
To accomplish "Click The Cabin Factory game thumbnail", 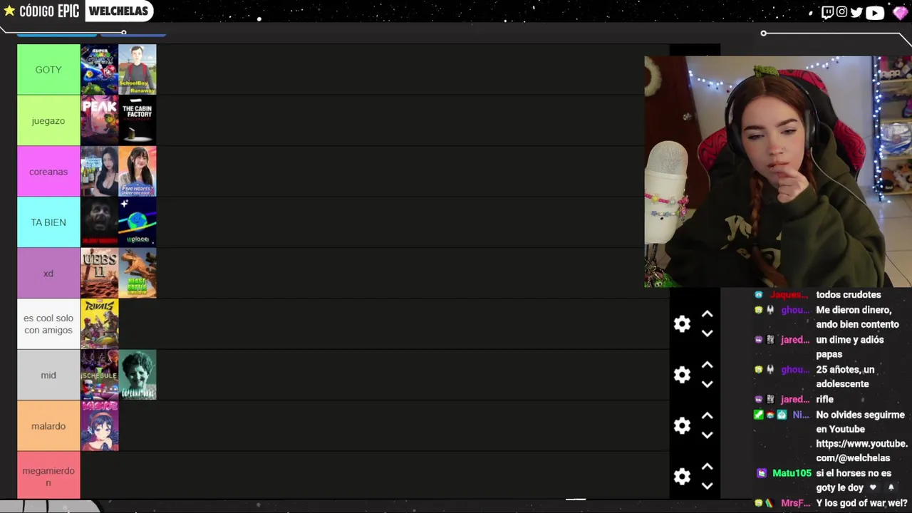I will tap(138, 120).
